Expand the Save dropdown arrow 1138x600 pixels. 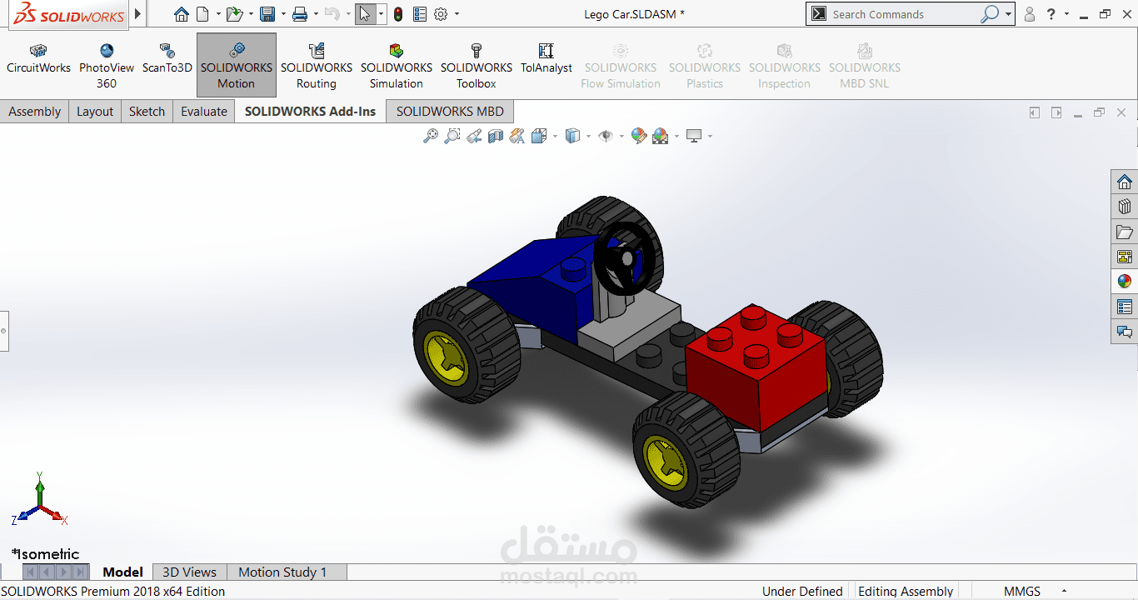pos(282,15)
